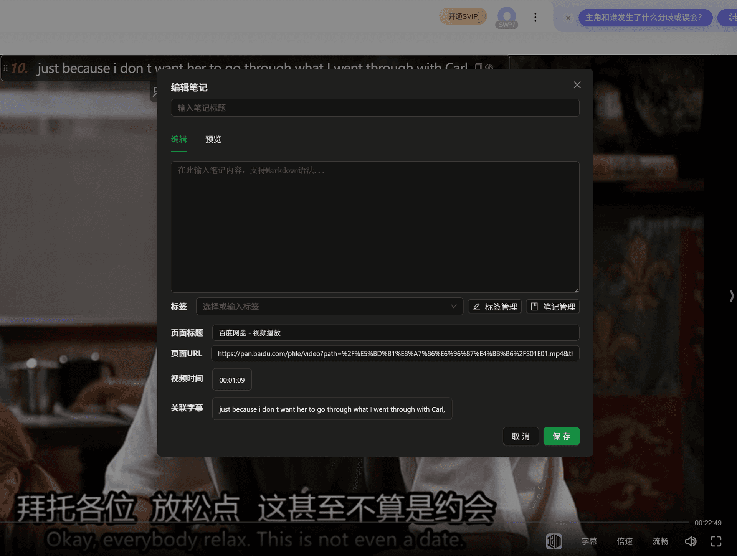Viewport: 737px width, 556px height.
Task: Select the 编辑 tab
Action: tap(179, 140)
